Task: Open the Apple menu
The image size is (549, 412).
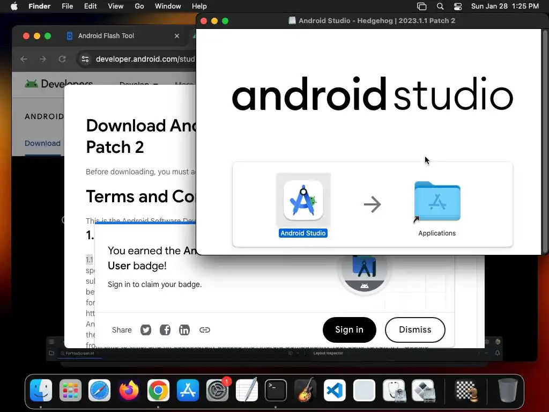Action: [14, 6]
